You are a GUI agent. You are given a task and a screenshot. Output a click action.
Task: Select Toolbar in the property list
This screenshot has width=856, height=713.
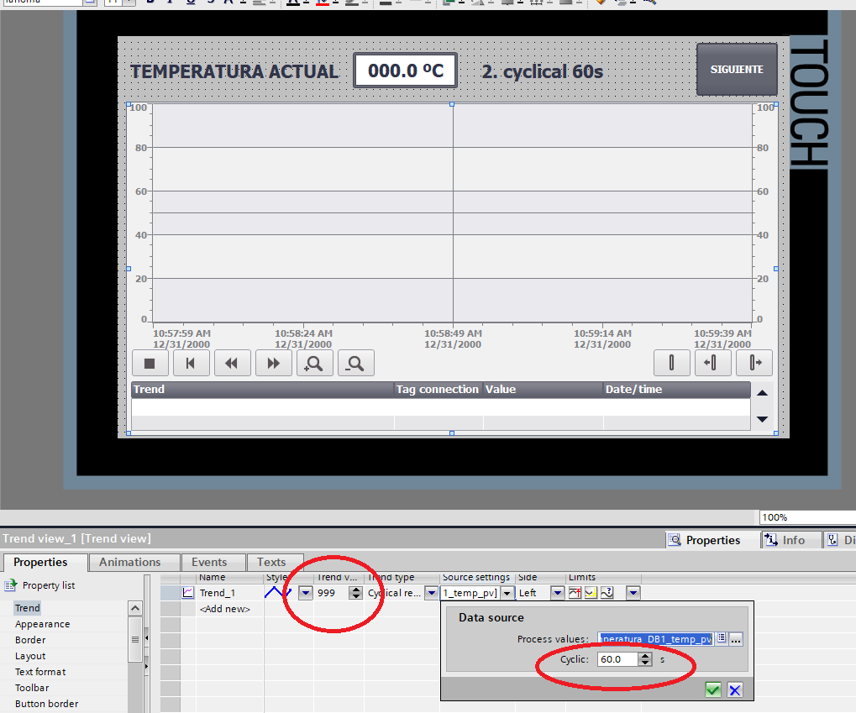pos(32,688)
